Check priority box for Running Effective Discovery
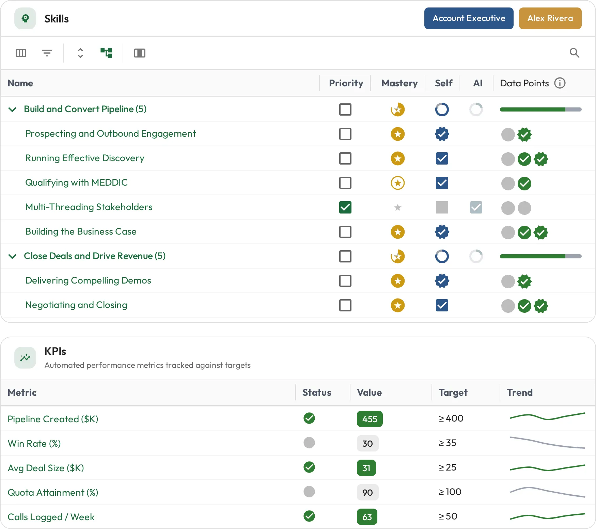The image size is (596, 529). (345, 158)
